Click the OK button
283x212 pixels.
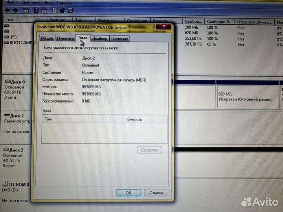pyautogui.click(x=128, y=193)
